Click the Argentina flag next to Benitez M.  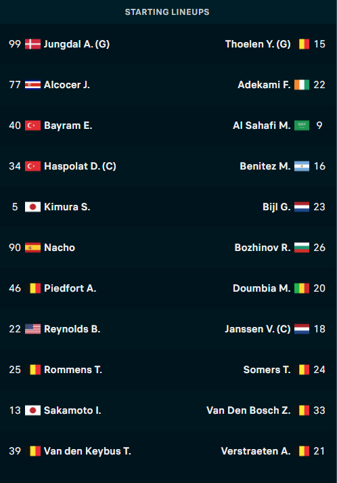302,166
